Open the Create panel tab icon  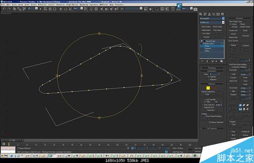(200, 14)
